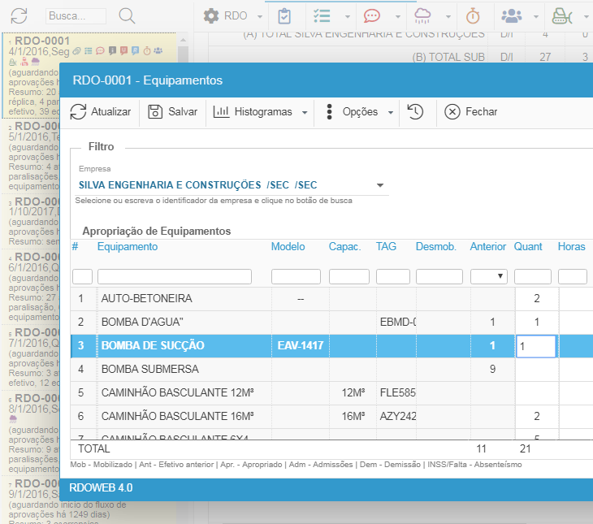The width and height of the screenshot is (593, 524).
Task: Click the checklist icon in the top toolbar
Action: pos(322,15)
